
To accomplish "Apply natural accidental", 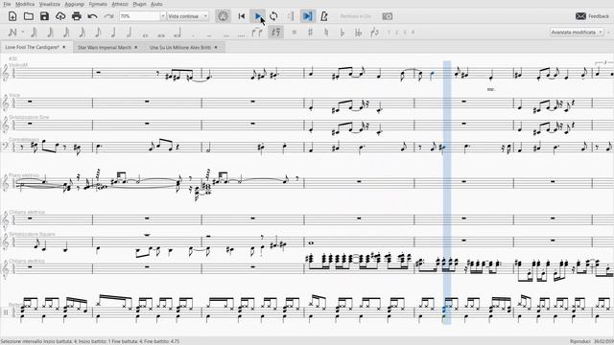I will pos(326,33).
